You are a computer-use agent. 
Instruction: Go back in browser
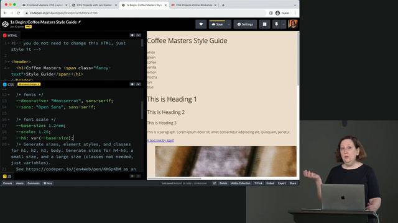(x=5, y=13)
